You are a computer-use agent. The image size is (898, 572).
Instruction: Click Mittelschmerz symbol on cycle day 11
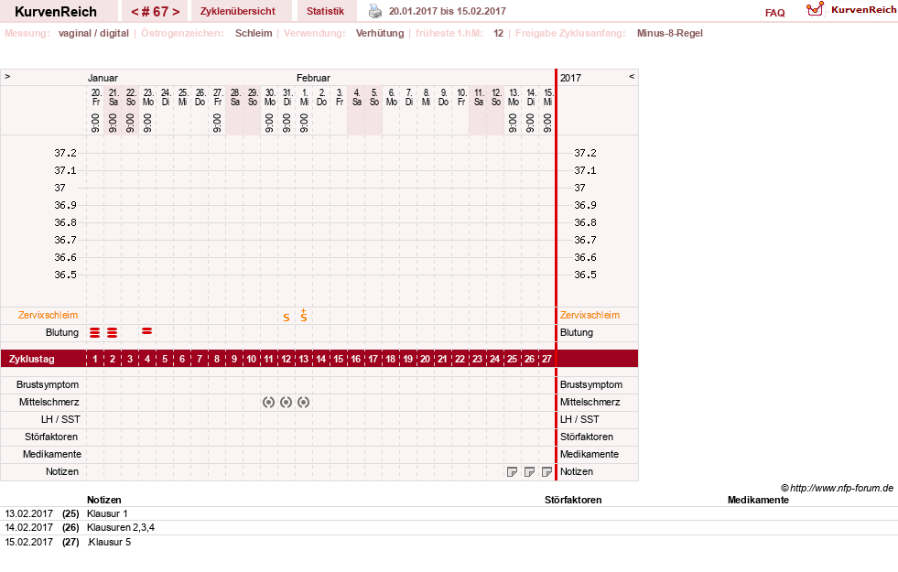coord(268,402)
